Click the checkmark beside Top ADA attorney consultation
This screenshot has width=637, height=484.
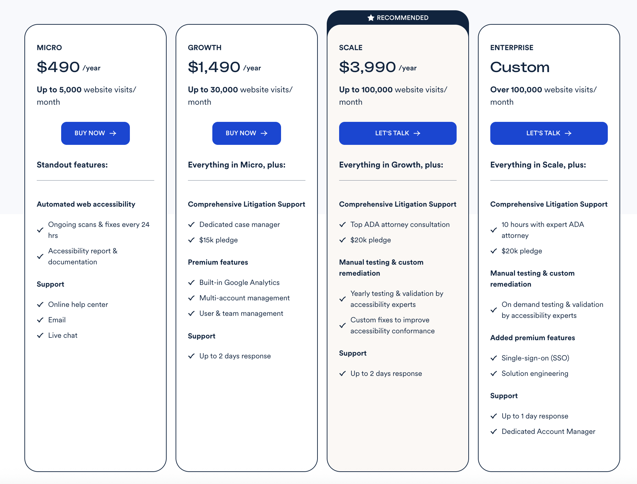[343, 224]
